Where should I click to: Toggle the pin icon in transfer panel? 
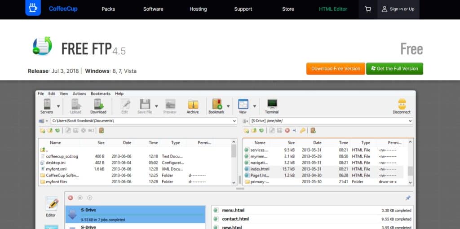click(408, 198)
